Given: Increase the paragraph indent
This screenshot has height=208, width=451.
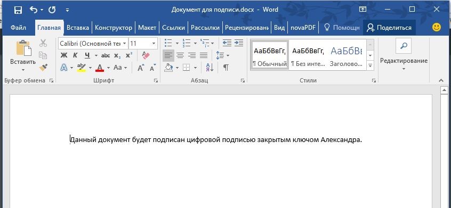Looking at the screenshot, I should coord(239,43).
